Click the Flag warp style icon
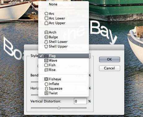The height and width of the screenshot is (117, 143). pyautogui.click(x=46, y=56)
